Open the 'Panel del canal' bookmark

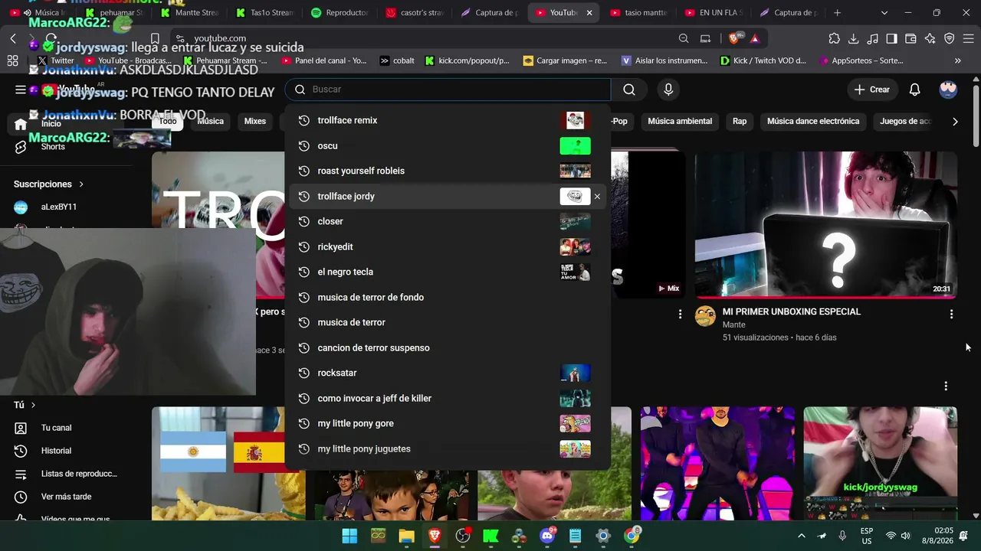click(324, 60)
